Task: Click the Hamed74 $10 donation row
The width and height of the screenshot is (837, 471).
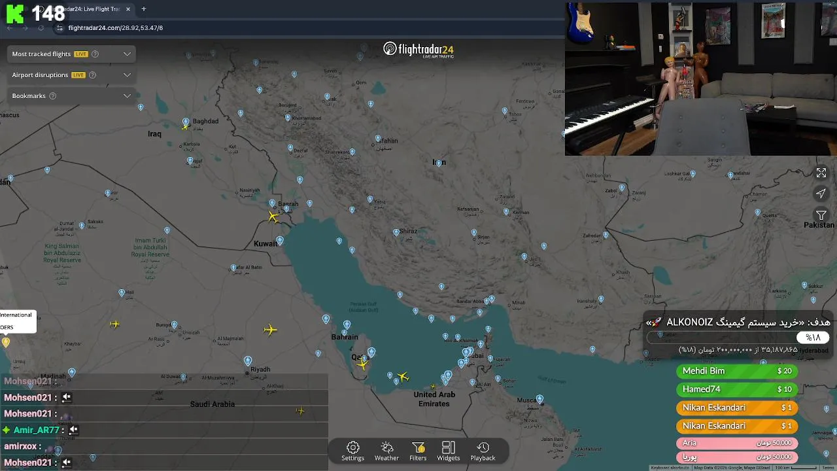Action: (737, 389)
